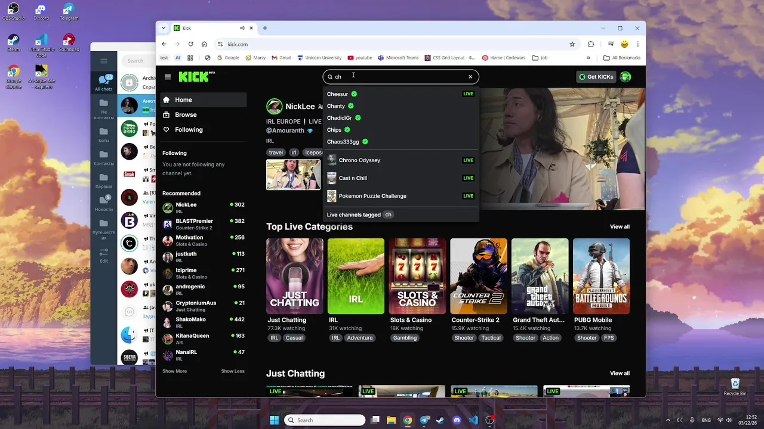Open androgenic recommended channel

click(x=204, y=290)
